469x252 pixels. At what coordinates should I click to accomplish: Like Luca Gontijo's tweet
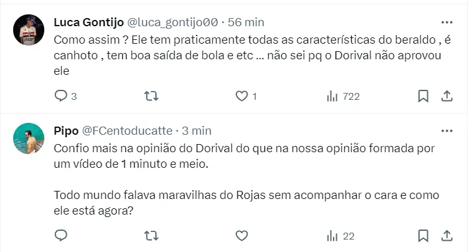[242, 96]
